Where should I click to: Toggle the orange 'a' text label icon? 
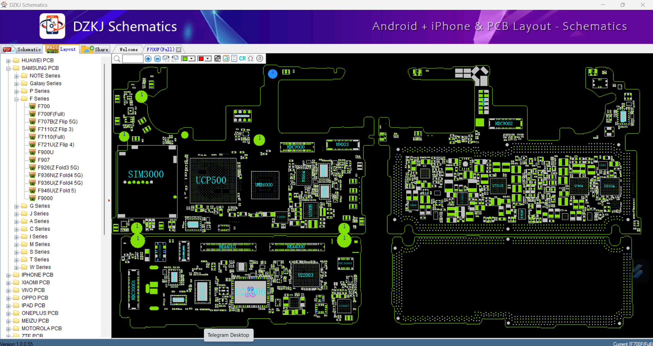(x=226, y=59)
